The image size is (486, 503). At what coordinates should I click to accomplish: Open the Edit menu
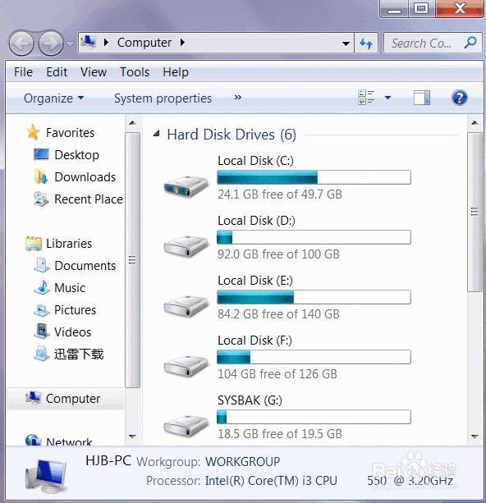[57, 72]
